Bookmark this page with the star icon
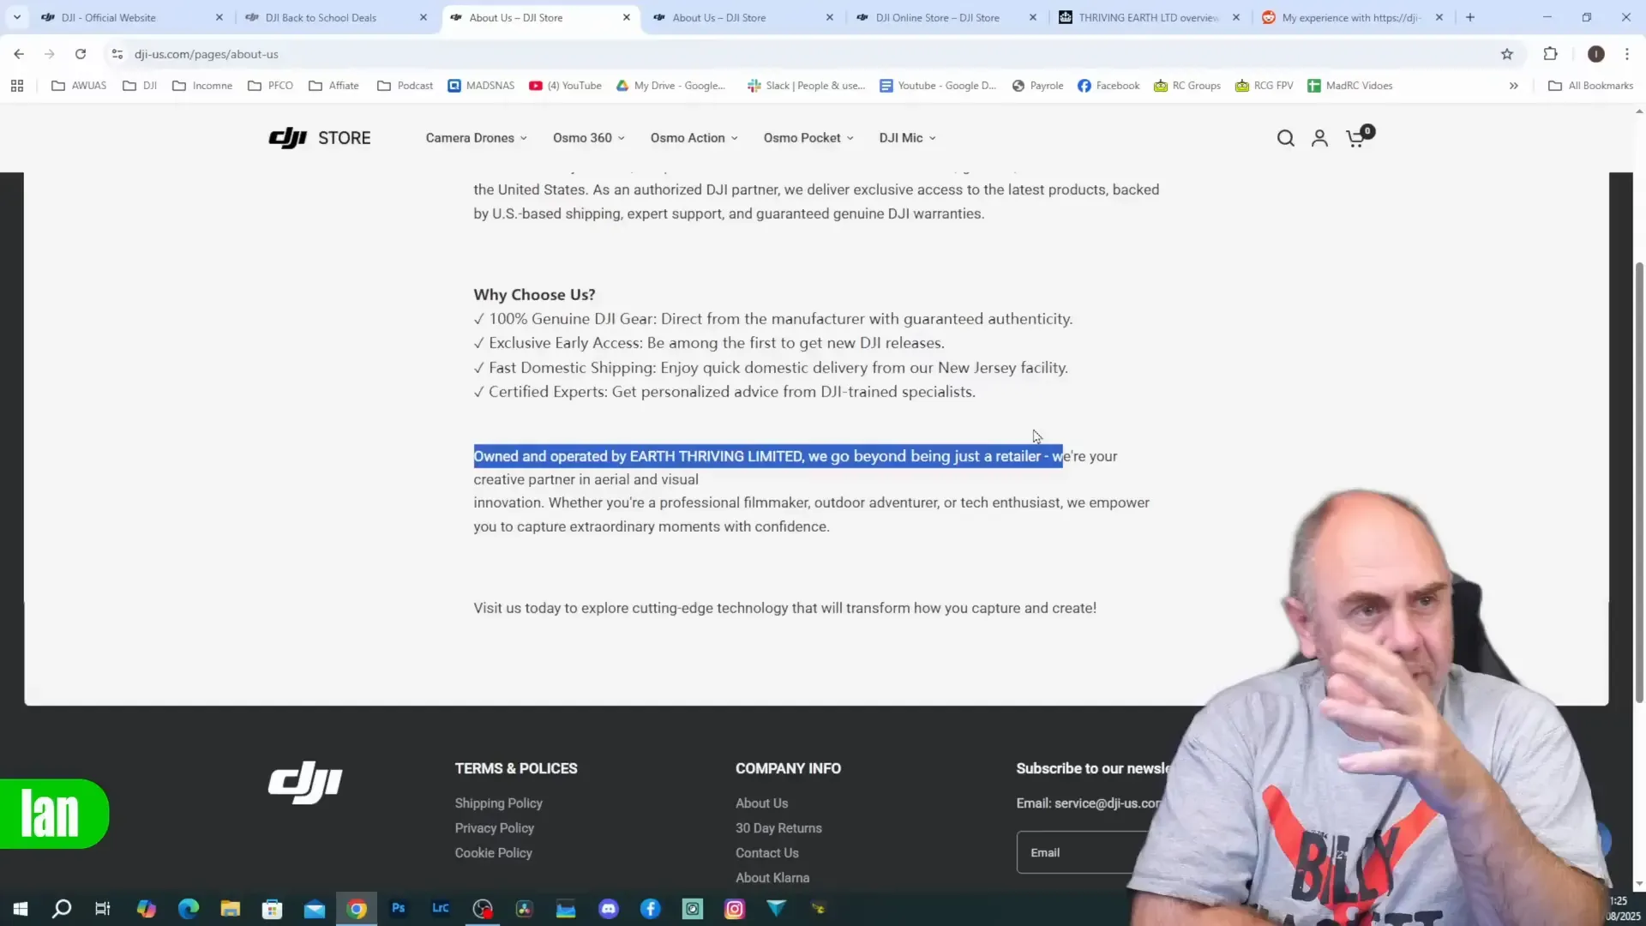 [x=1507, y=54]
